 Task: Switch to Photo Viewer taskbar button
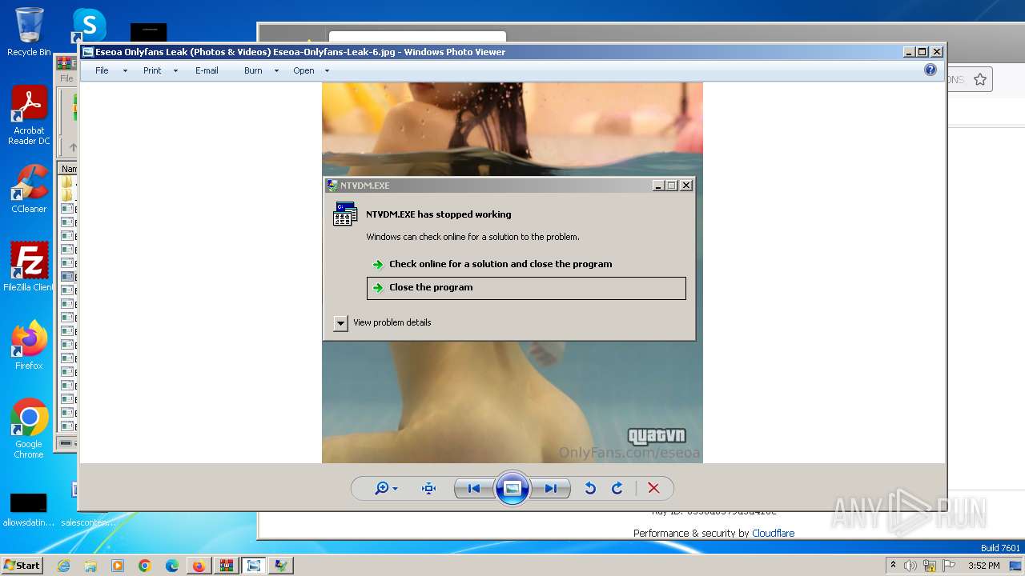pos(254,566)
